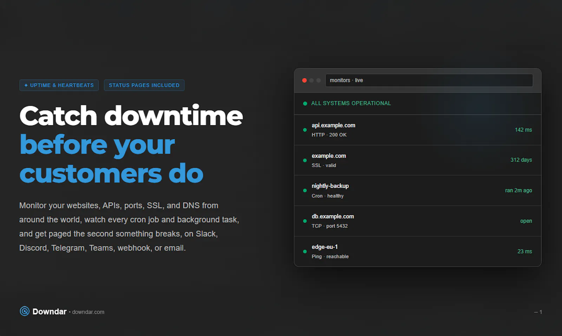This screenshot has height=336, width=562.
Task: Click the page number 1 indicator
Action: pos(538,312)
